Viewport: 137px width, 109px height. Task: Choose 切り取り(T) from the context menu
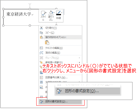tap(61, 28)
